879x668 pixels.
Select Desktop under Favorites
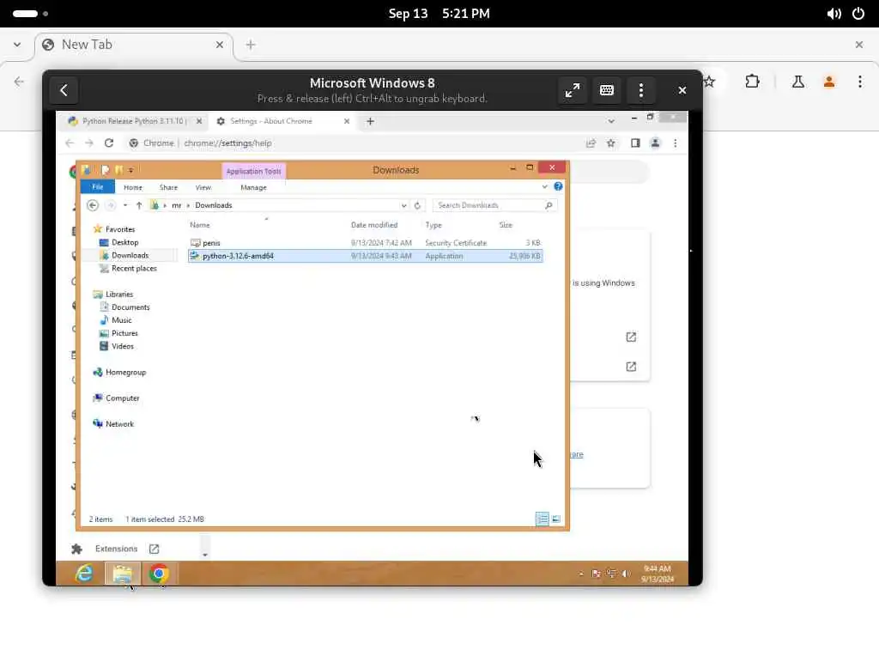124,242
